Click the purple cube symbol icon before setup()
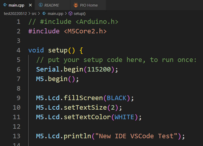Viewport: 203px width, 146px height. point(70,13)
